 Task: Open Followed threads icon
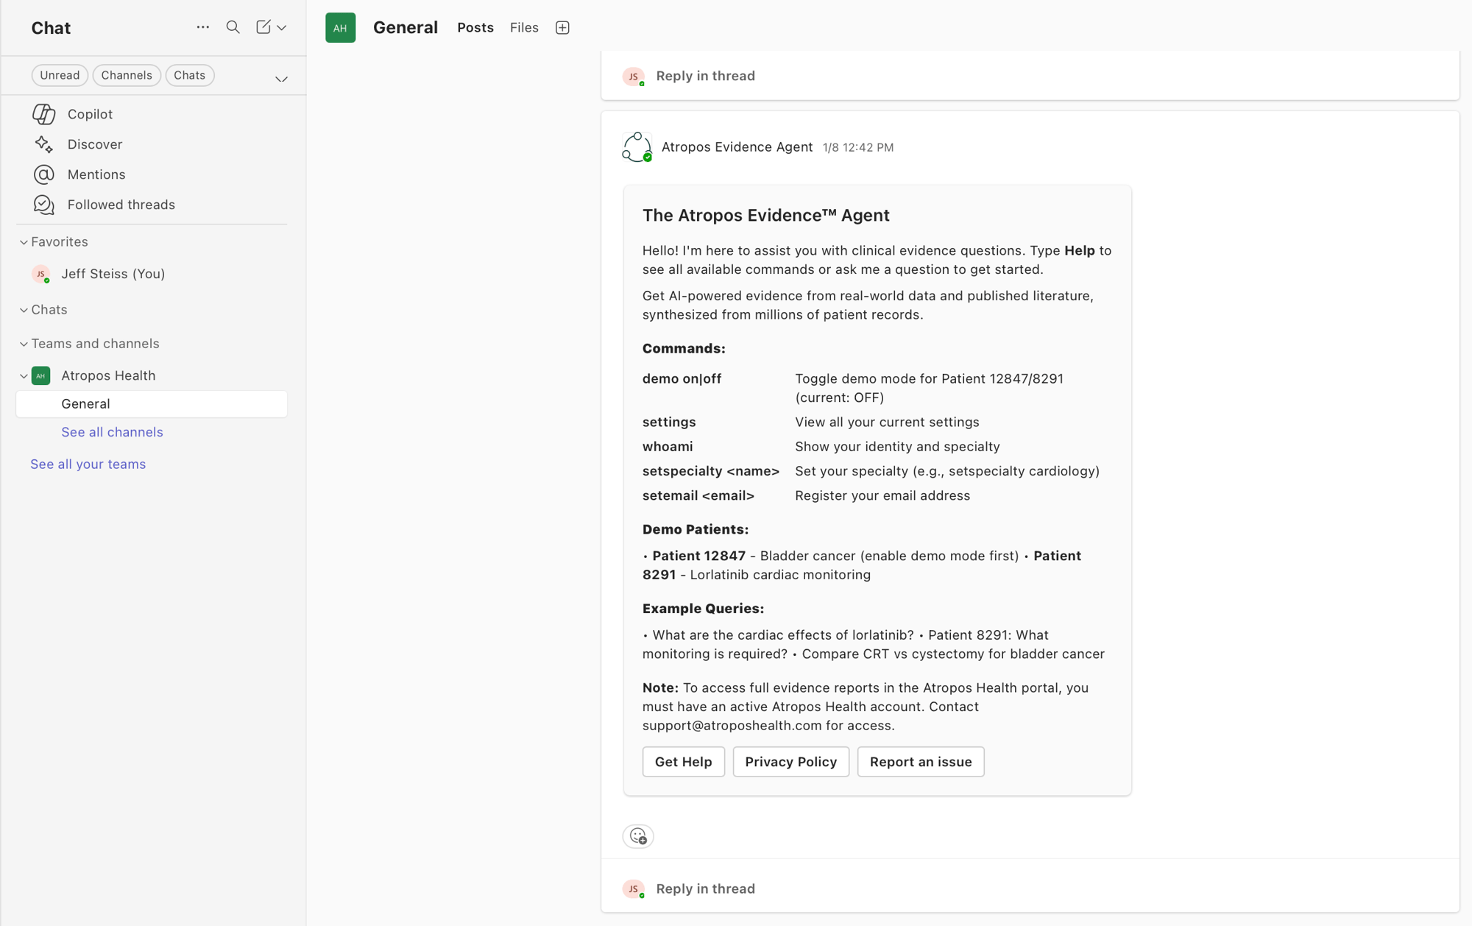tap(44, 205)
